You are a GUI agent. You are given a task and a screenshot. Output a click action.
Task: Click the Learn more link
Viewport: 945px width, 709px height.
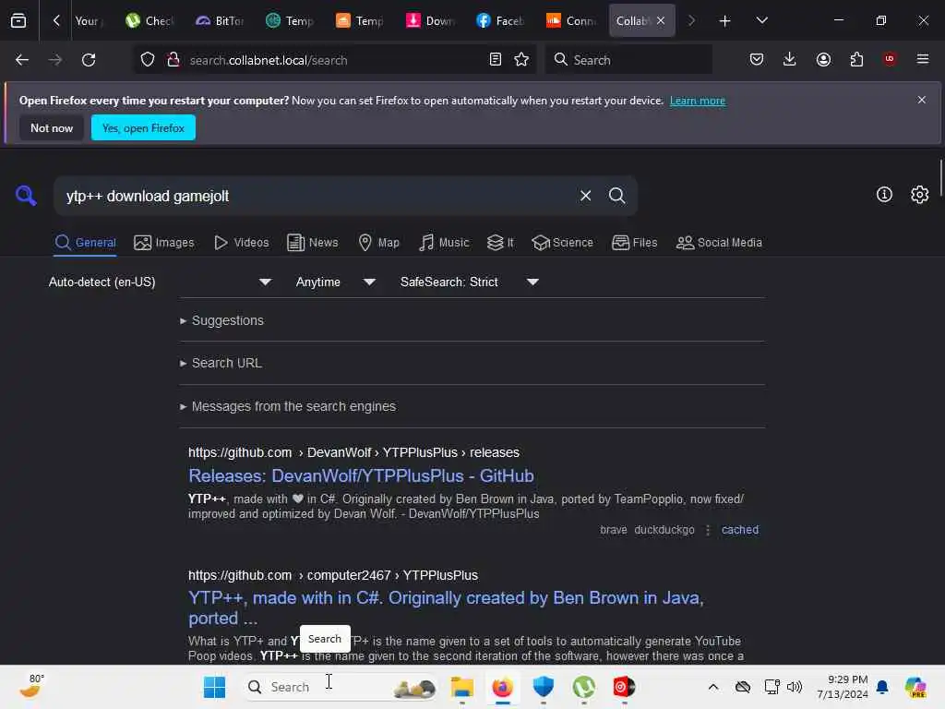tap(698, 101)
